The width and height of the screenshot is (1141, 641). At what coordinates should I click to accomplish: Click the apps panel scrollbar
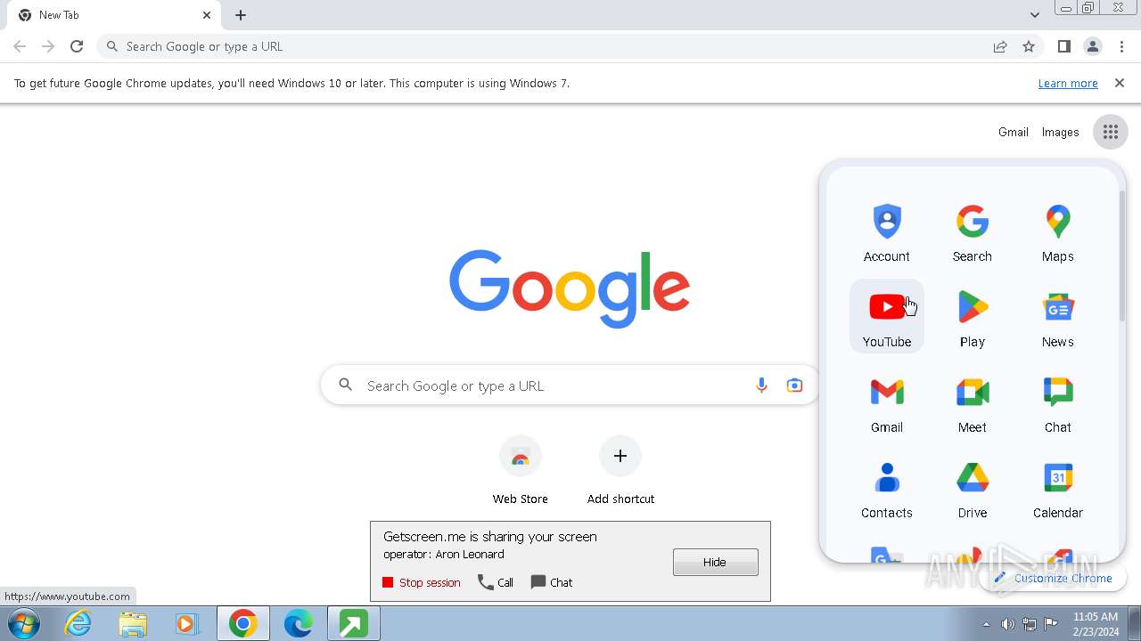[x=1121, y=256]
